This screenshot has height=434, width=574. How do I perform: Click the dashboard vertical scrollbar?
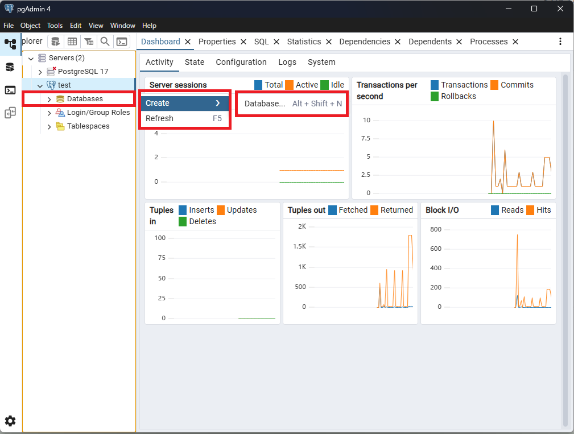coord(565,250)
